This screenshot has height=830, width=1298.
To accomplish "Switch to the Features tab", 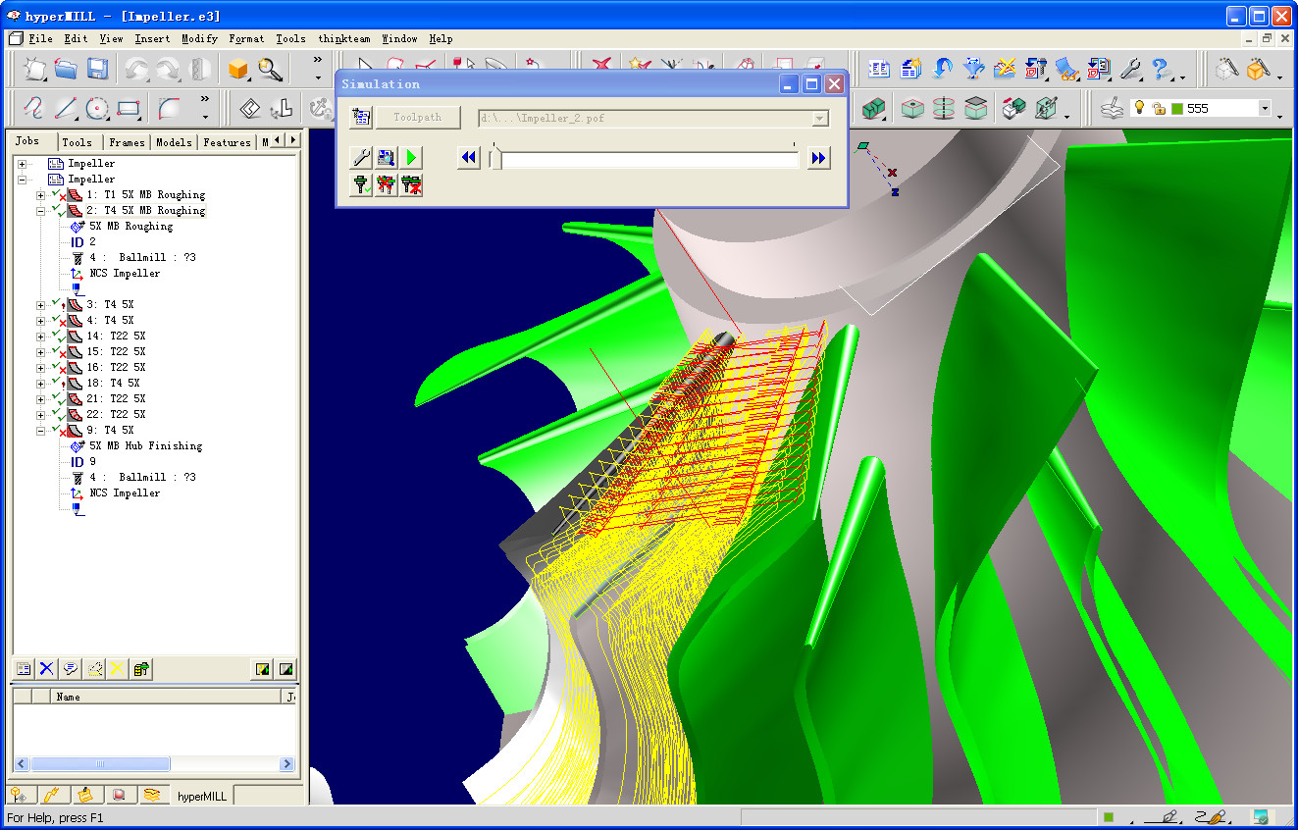I will 227,142.
